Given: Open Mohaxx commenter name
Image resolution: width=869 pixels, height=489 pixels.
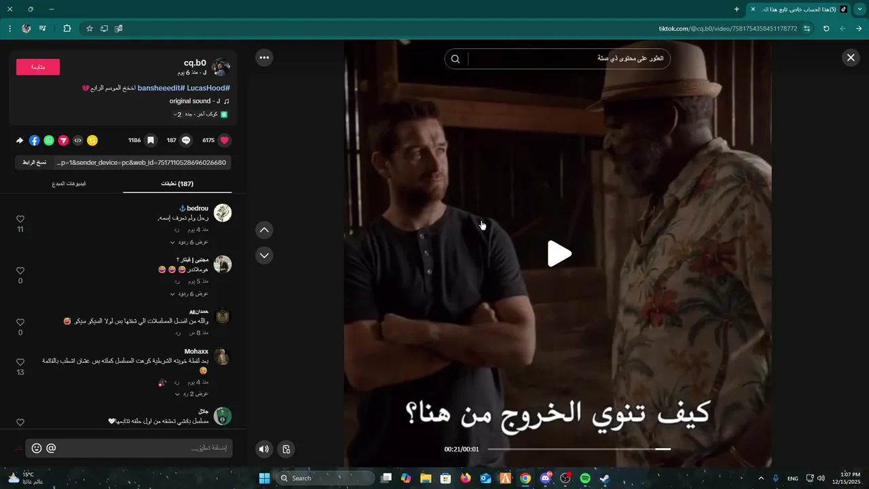Looking at the screenshot, I should tap(196, 352).
